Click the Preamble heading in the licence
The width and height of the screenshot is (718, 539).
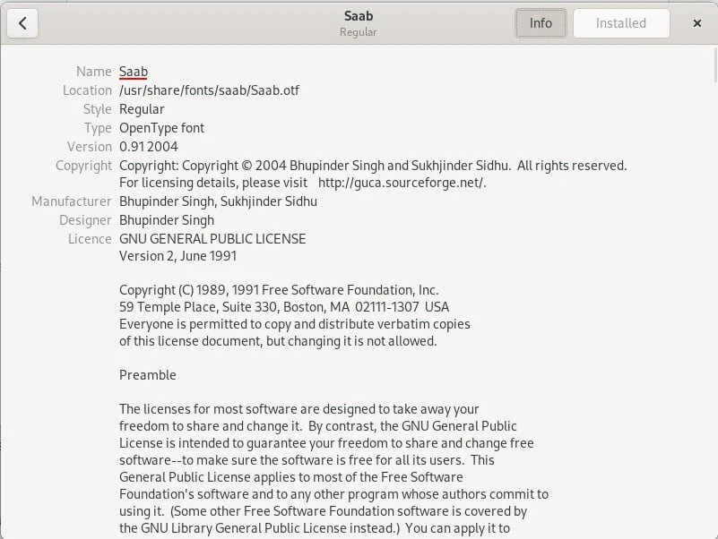(148, 375)
